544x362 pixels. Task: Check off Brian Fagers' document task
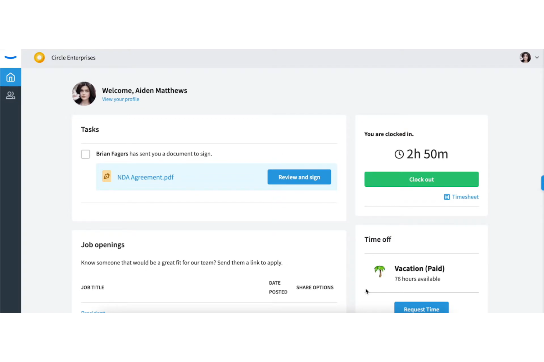click(x=85, y=154)
